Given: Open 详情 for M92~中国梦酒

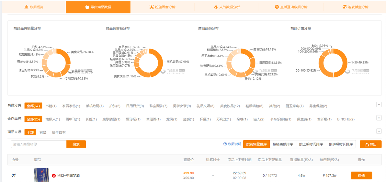Looking at the screenshot, I should [361, 176].
